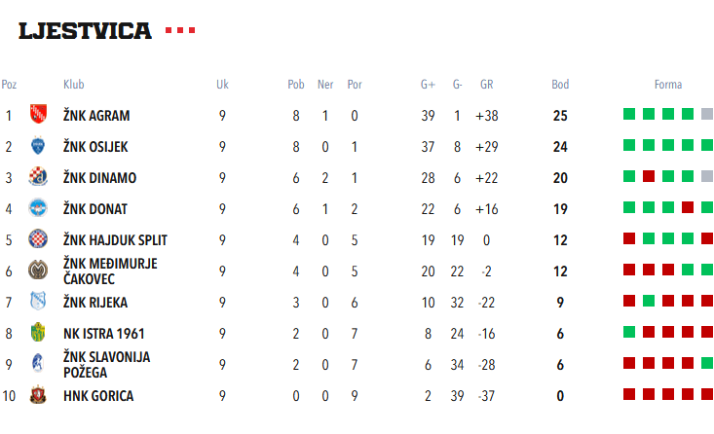Open the ŽNK Osijek team link
Viewport: 714px width, 434px height.
(95, 147)
